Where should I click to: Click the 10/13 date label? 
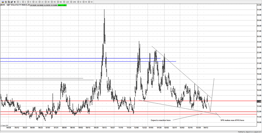(104, 127)
